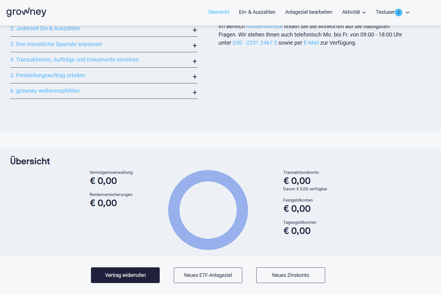This screenshot has width=441, height=294.
Task: Select the Festgeldkonten label
Action: pyautogui.click(x=298, y=200)
